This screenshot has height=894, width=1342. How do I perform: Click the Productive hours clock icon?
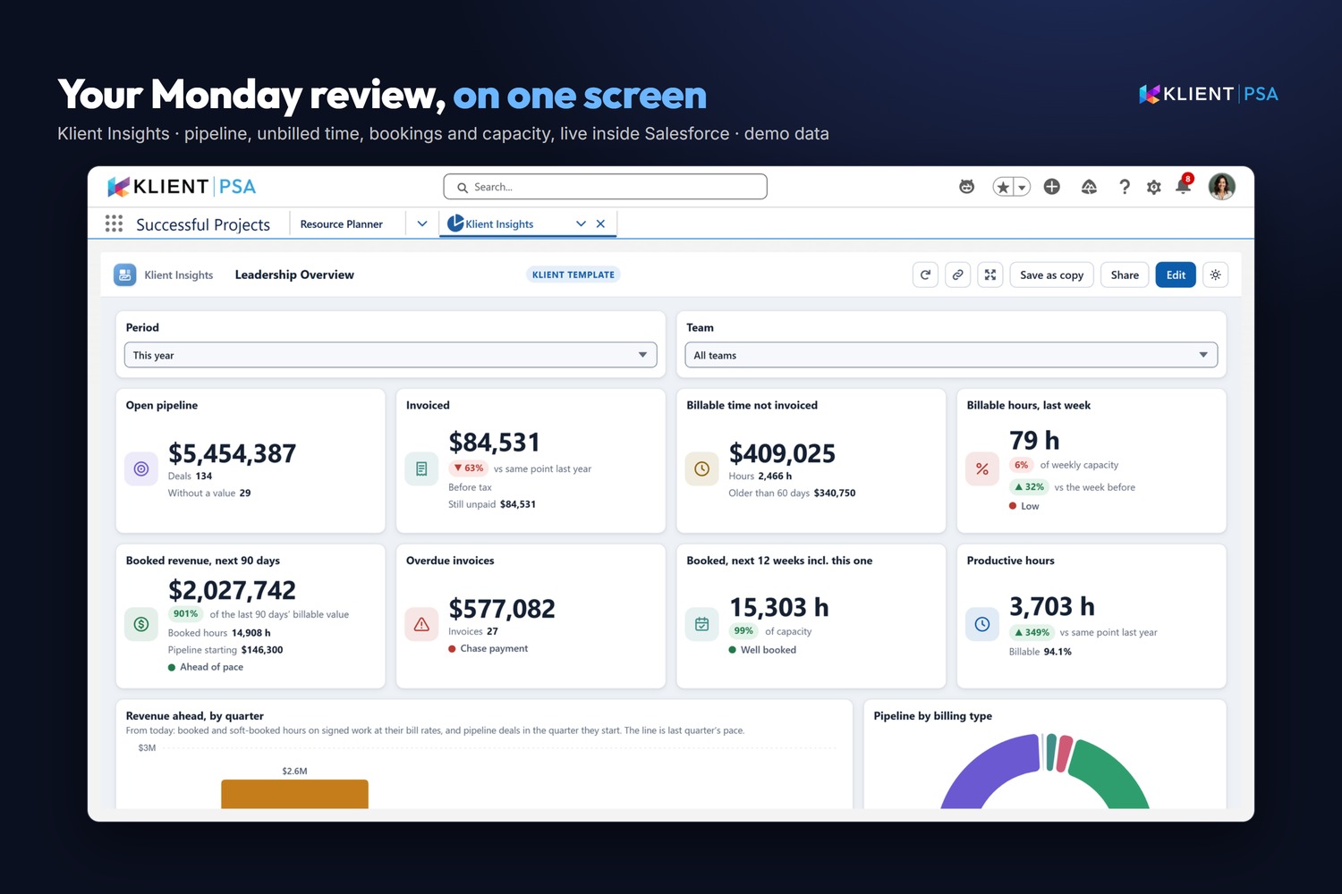(982, 624)
